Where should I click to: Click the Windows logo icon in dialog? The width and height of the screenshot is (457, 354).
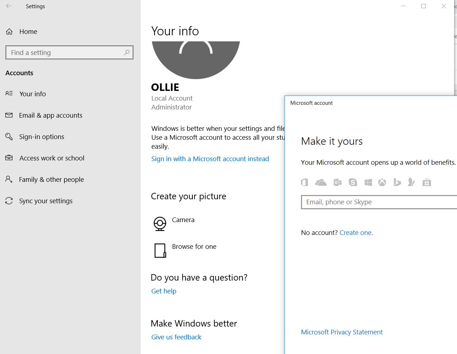[368, 183]
